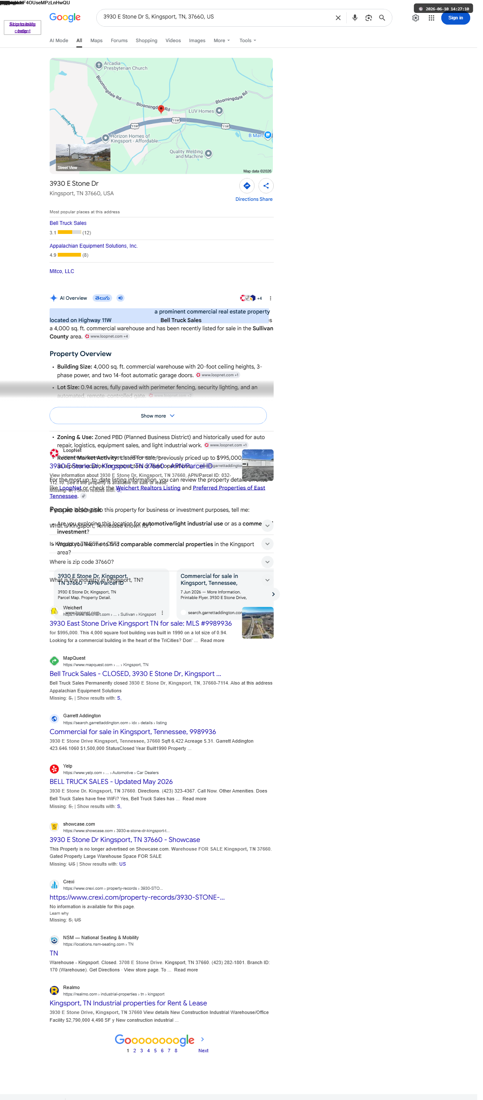Go to results page 5

[155, 1051]
